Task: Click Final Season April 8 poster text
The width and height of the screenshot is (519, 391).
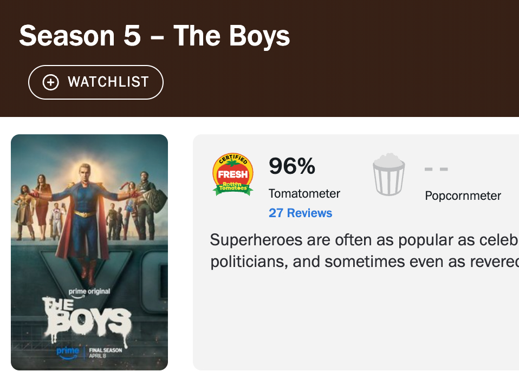Action: [105, 353]
